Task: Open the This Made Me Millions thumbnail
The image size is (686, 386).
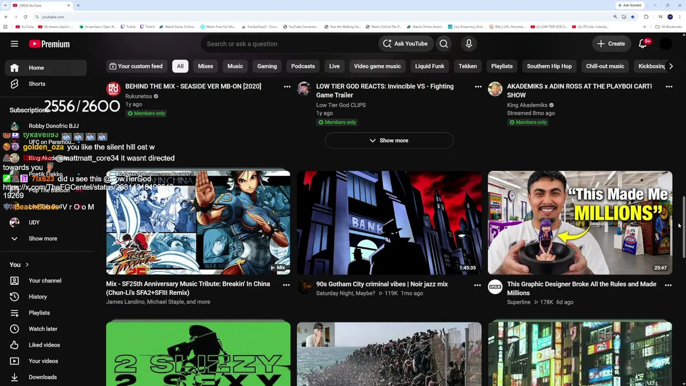Action: [580, 222]
